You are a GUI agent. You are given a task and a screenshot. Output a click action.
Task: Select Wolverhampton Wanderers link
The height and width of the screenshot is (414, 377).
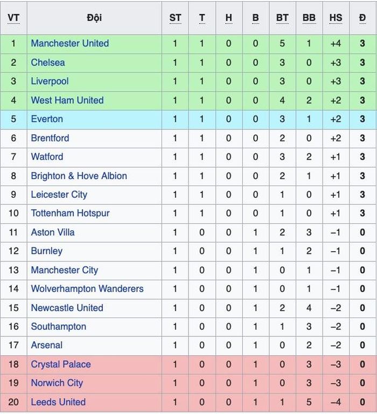coord(87,289)
